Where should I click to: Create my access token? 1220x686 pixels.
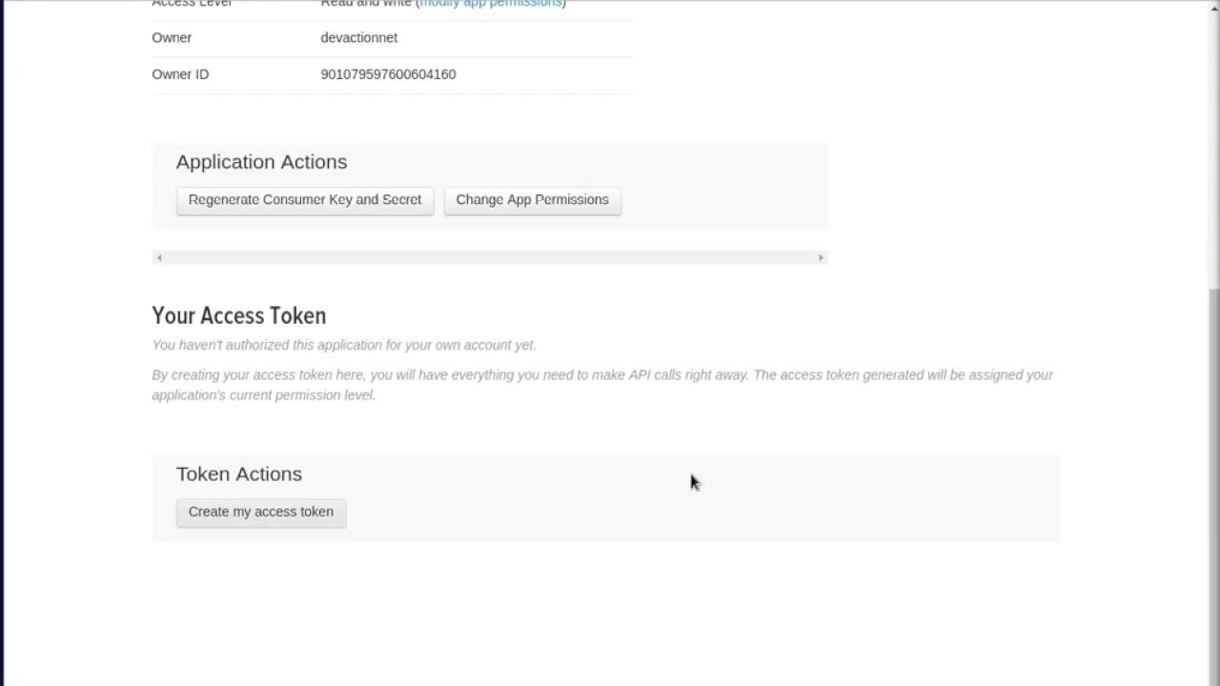261,513
